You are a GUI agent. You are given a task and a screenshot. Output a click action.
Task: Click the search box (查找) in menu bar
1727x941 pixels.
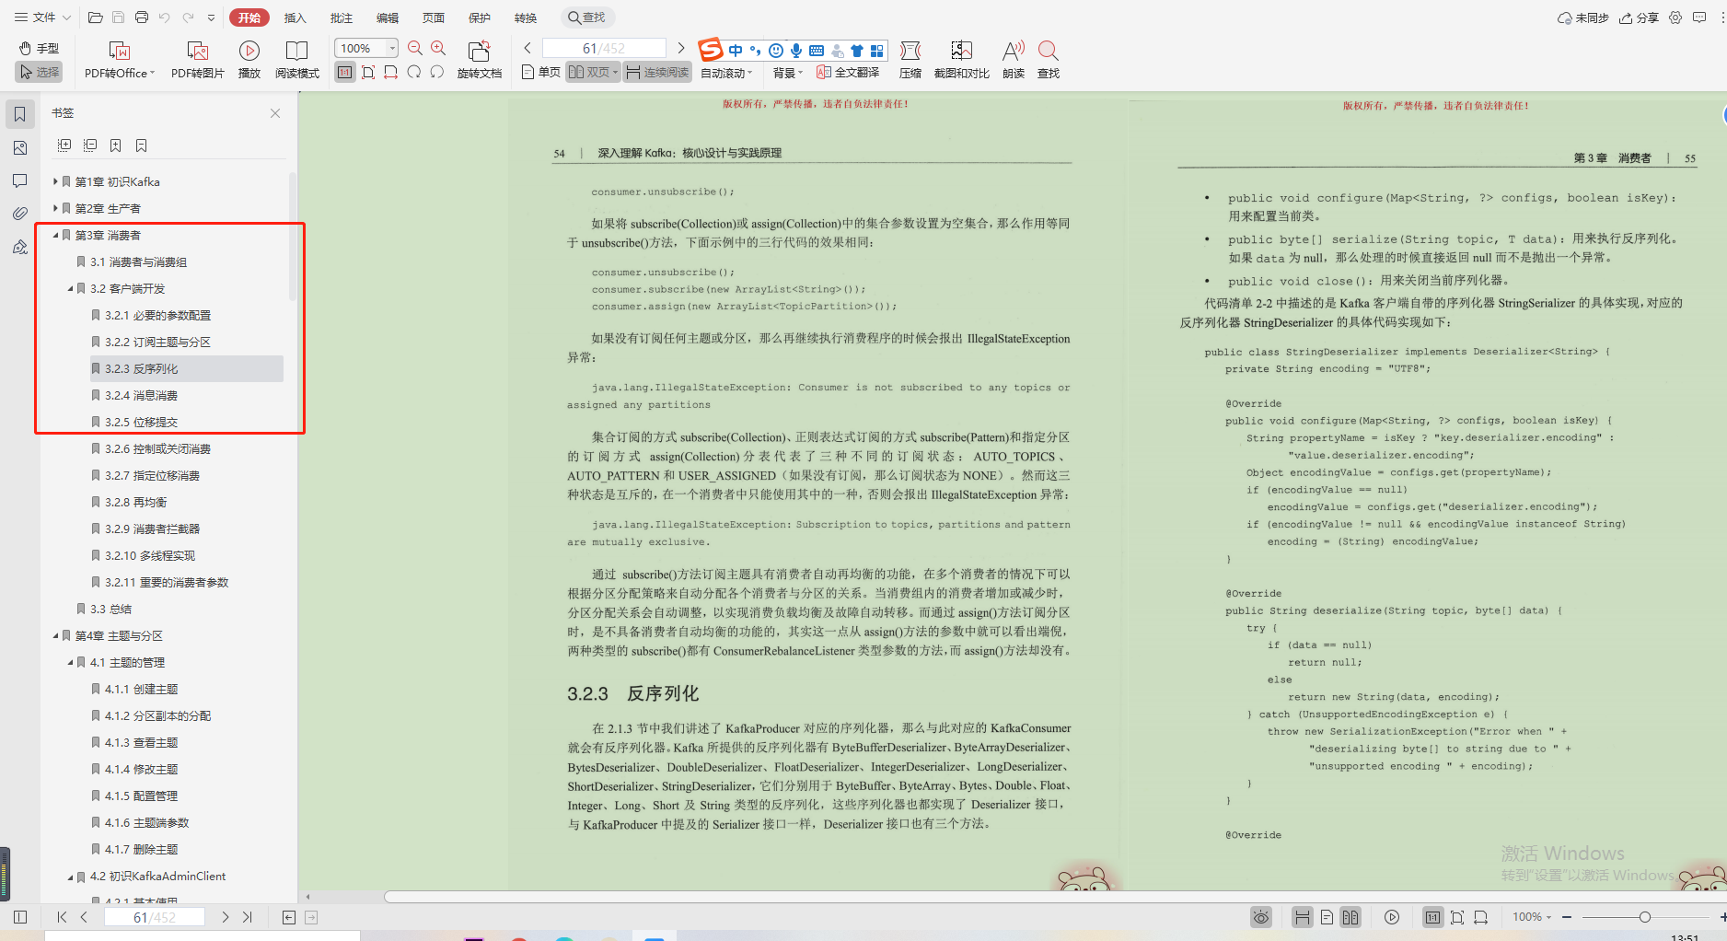click(587, 17)
